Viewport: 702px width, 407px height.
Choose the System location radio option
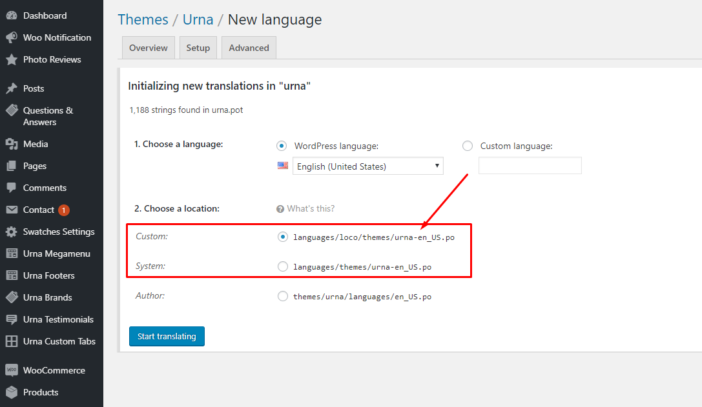click(282, 266)
